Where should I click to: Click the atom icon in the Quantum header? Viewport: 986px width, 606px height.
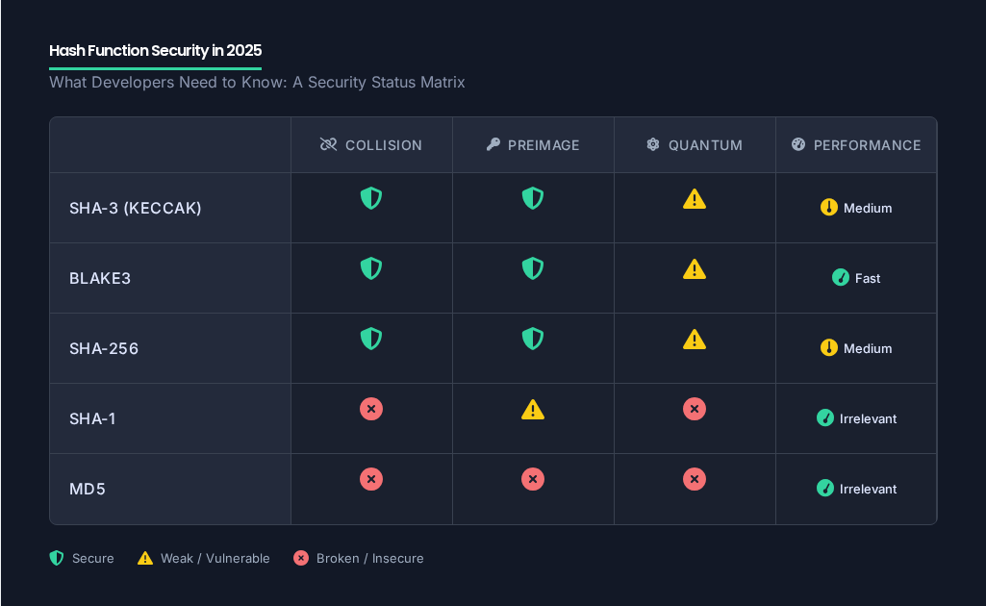coord(653,144)
